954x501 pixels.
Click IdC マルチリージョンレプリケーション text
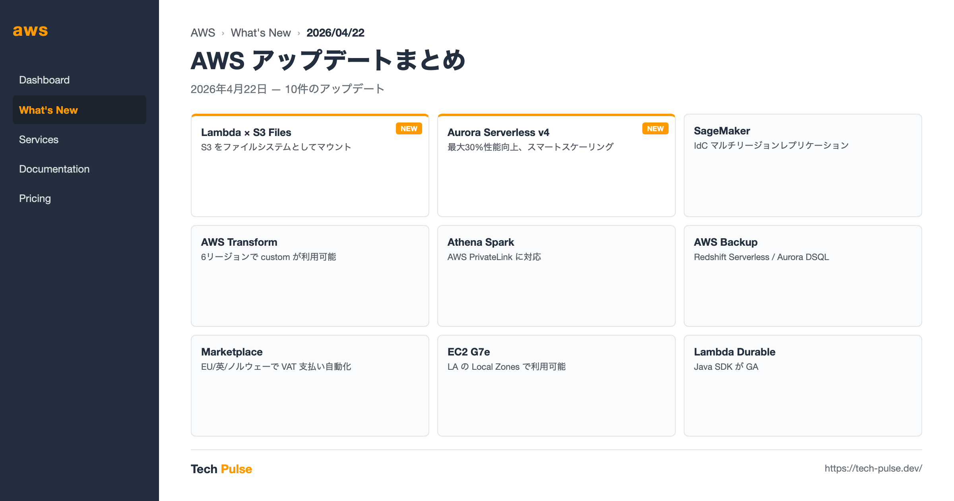tap(772, 146)
